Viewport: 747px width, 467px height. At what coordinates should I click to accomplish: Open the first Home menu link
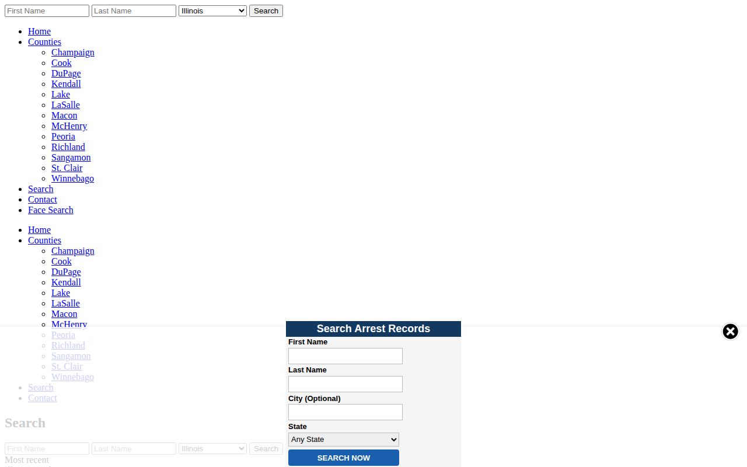(39, 32)
